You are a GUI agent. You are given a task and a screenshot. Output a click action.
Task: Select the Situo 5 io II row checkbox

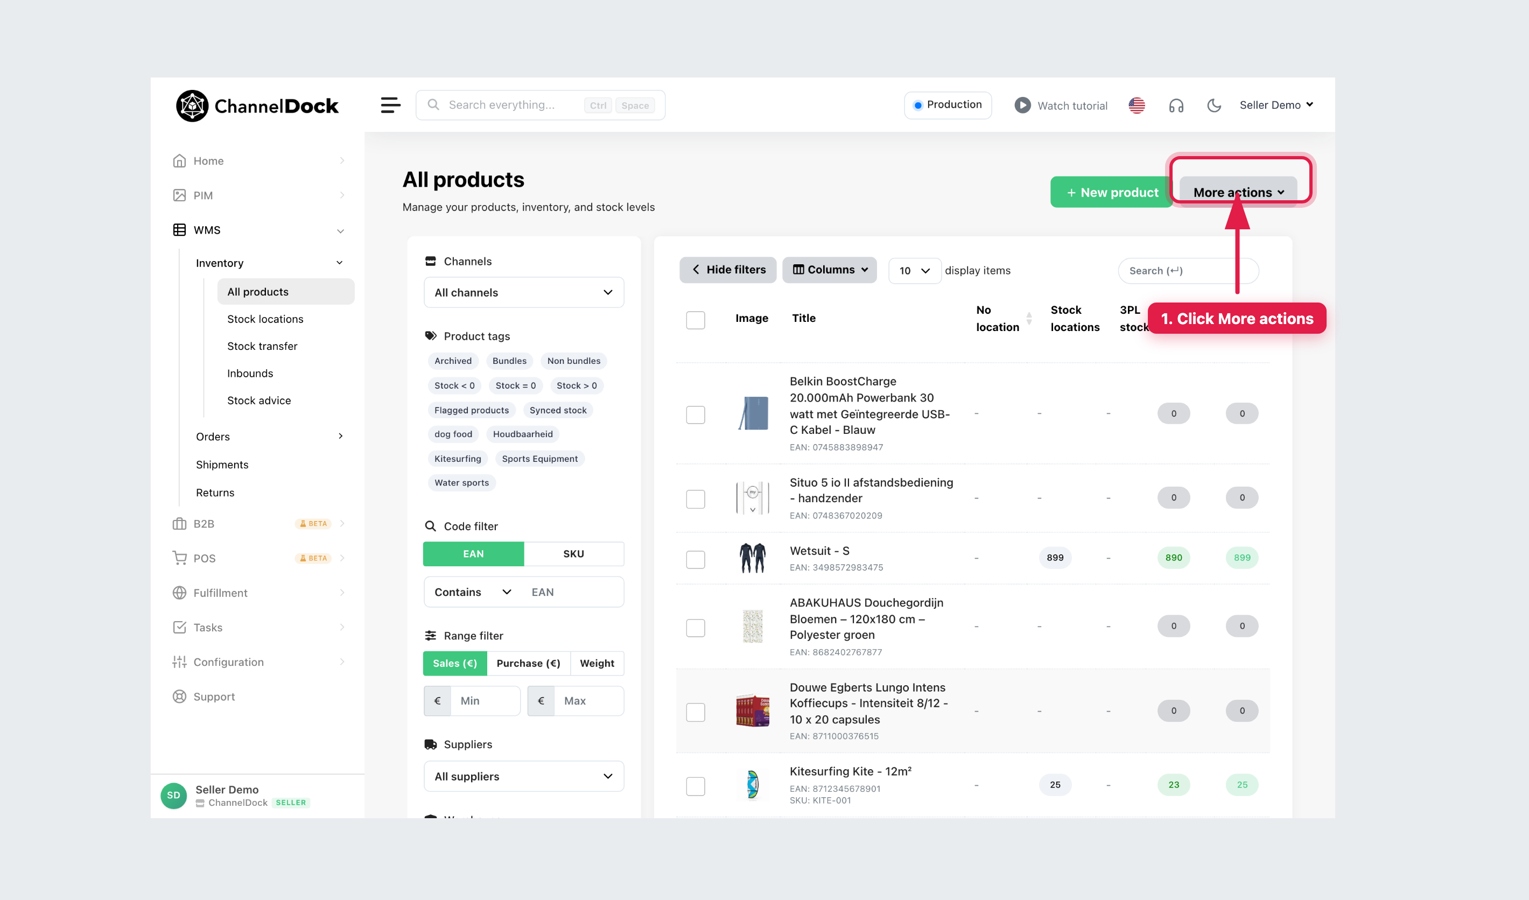click(696, 498)
